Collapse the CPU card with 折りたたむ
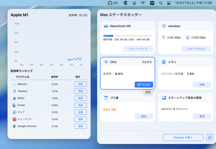 pyautogui.click(x=144, y=85)
